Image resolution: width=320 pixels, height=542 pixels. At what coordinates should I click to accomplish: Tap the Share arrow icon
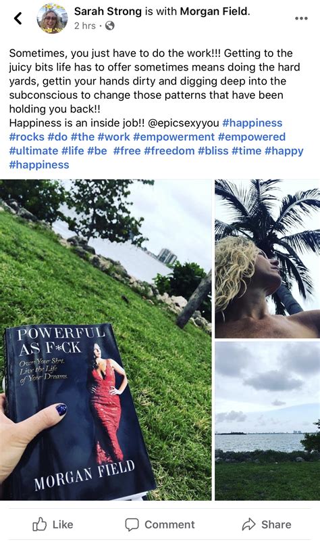coord(248,524)
